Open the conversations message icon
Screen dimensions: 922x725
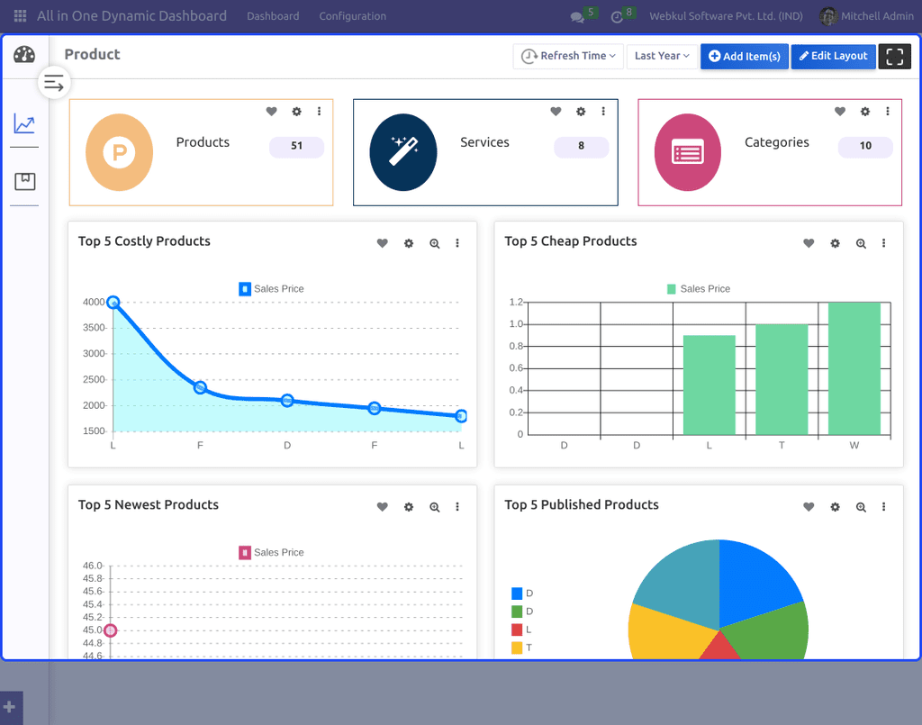click(x=577, y=16)
